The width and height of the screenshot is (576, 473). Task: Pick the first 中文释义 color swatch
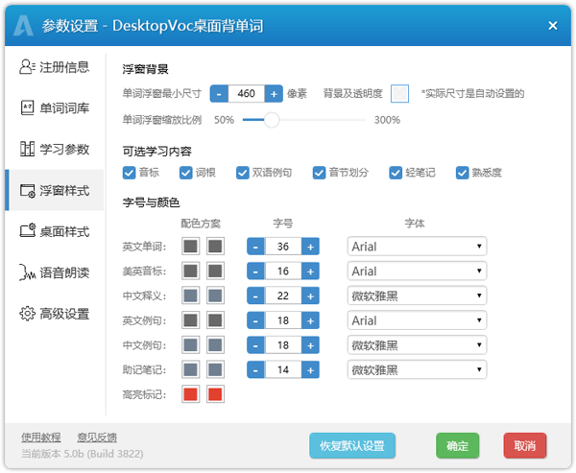(x=191, y=296)
